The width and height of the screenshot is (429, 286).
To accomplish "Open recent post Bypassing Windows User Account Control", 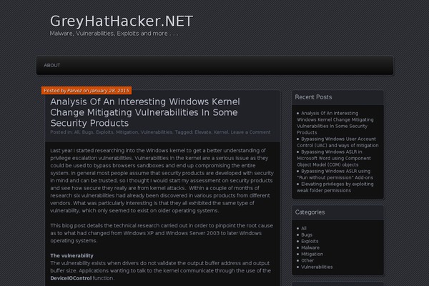I will 338,142.
